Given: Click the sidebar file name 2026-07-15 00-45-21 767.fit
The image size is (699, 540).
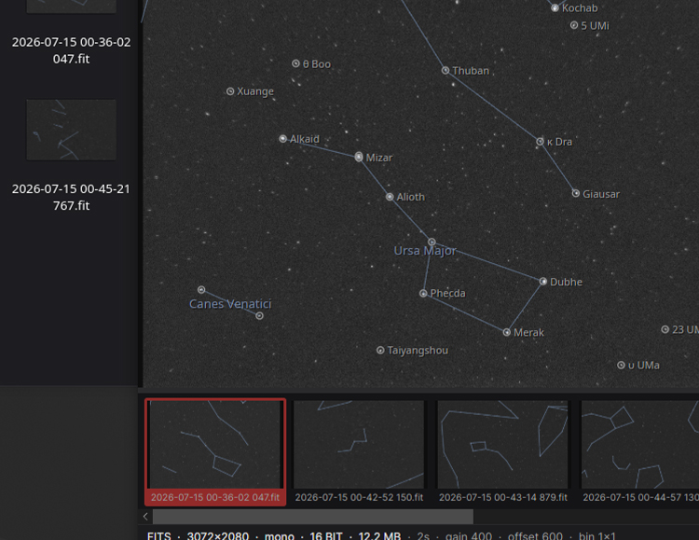Looking at the screenshot, I should click(72, 197).
